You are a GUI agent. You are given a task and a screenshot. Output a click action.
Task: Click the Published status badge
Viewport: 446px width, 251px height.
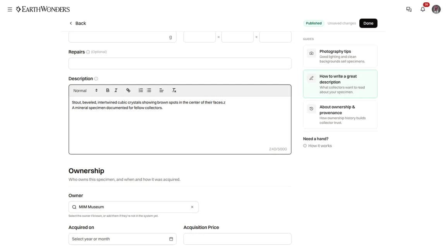(x=314, y=23)
